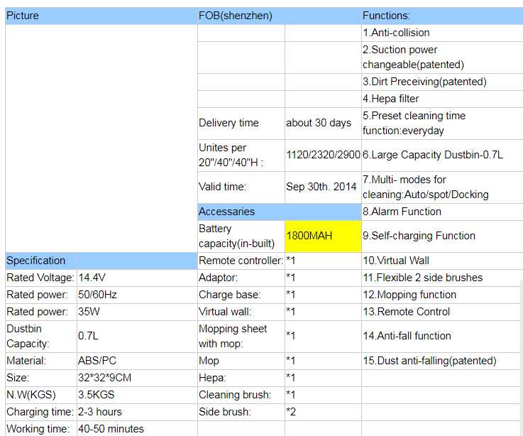Viewport: 523px width, 436px height.
Task: Select the Picture header cell
Action: 101,16
